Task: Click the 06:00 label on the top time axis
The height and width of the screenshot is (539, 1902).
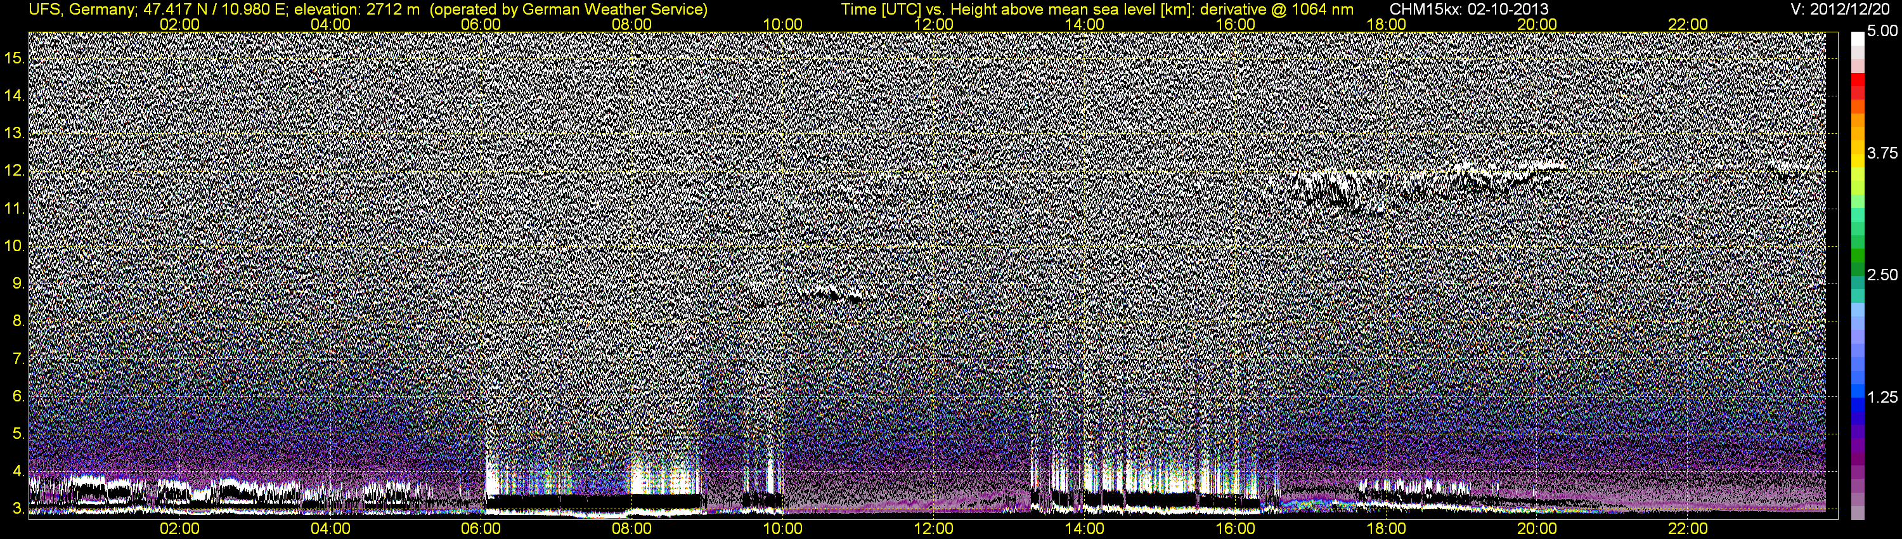Action: 481,24
